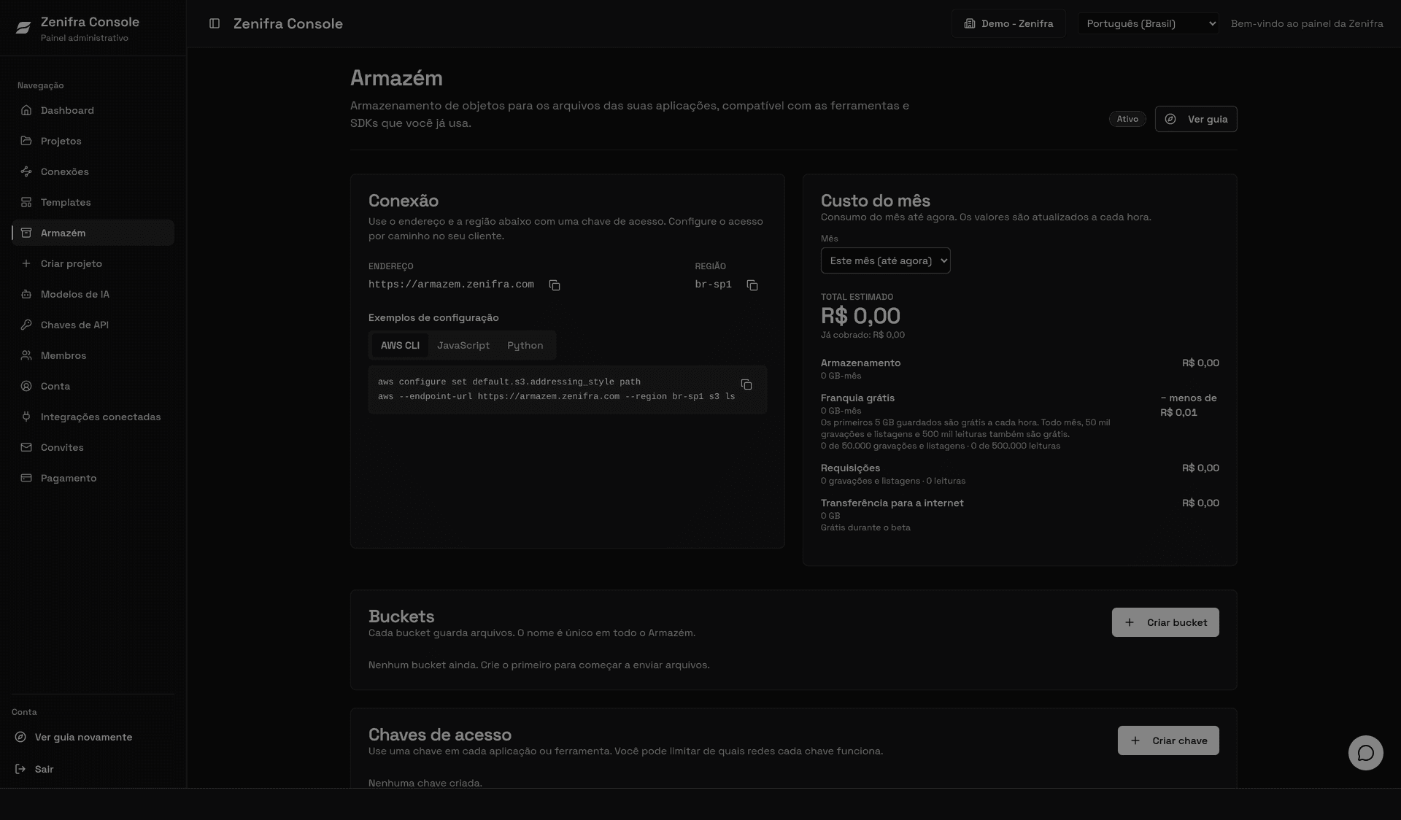Select the Armazém sidebar item
The image size is (1401, 820).
(93, 233)
